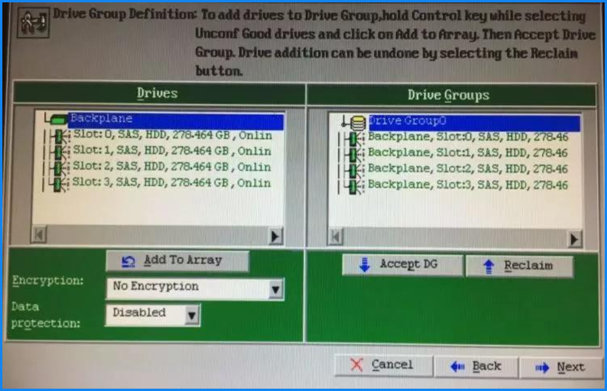Select Slot: 1 SAS HDD drive in Drives

[x=172, y=151]
